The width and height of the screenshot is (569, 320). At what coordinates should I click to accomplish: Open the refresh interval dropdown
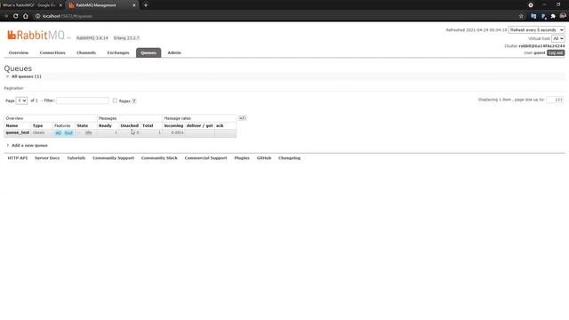(536, 29)
